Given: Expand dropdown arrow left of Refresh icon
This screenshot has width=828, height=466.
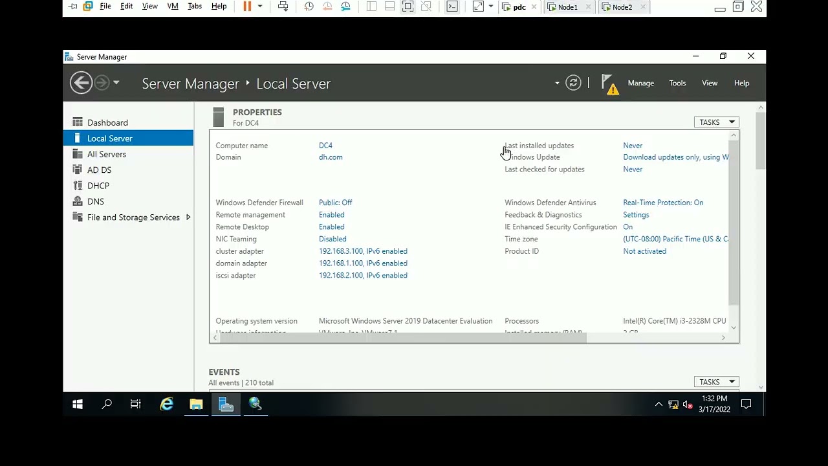Looking at the screenshot, I should click(x=557, y=83).
